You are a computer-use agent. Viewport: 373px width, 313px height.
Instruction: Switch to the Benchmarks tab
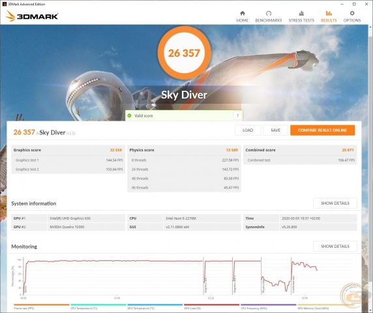[268, 17]
